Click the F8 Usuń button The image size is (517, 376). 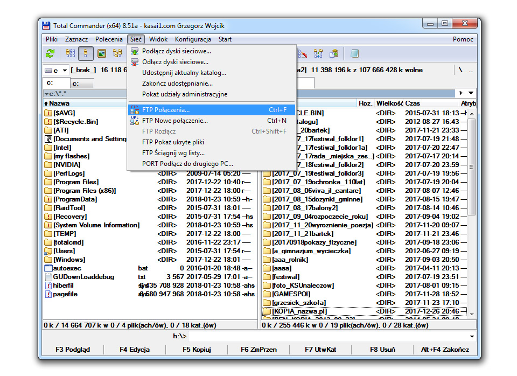tap(382, 349)
